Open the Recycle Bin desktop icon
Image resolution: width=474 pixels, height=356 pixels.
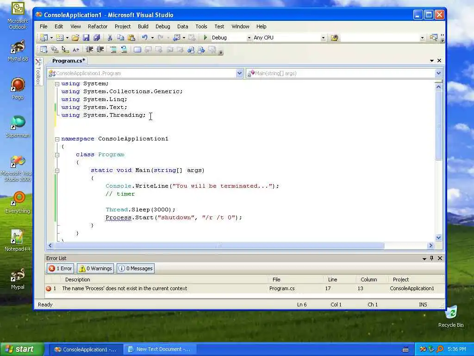[x=451, y=317]
